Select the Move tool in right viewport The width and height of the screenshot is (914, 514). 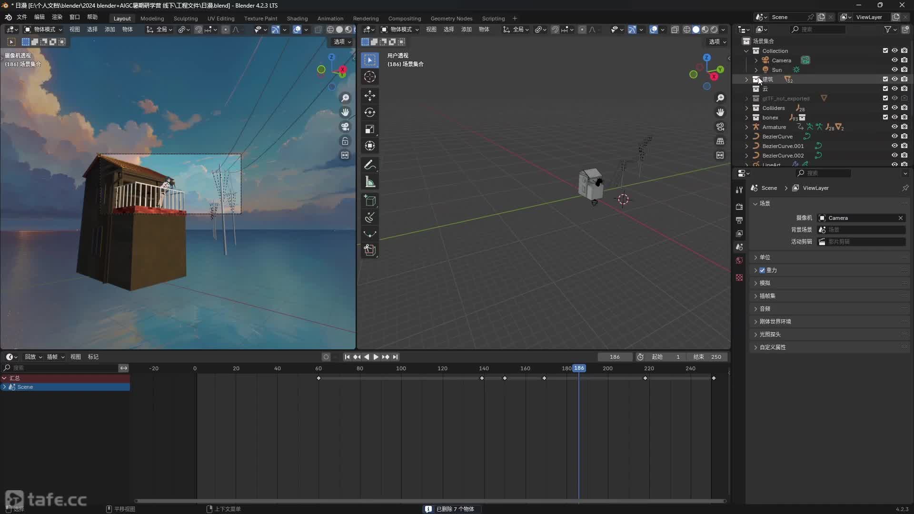370,96
